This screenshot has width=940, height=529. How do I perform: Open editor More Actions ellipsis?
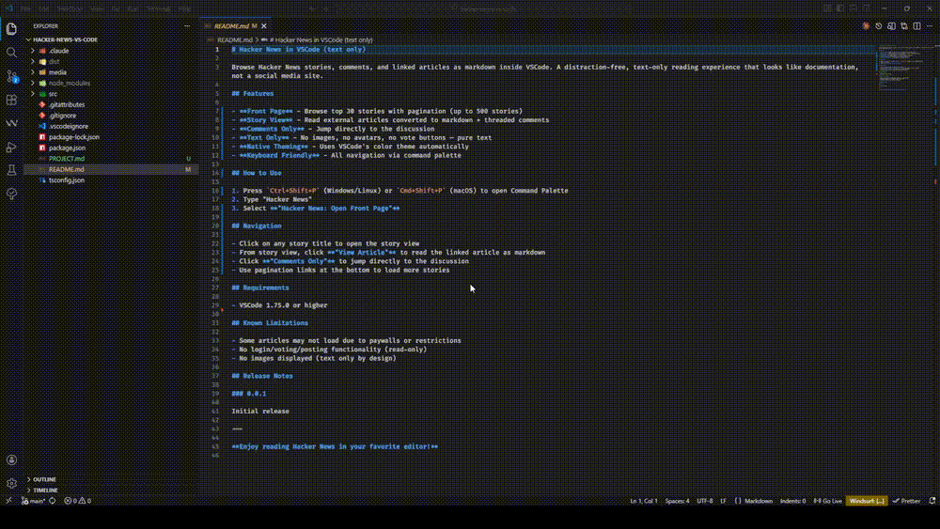pyautogui.click(x=930, y=26)
